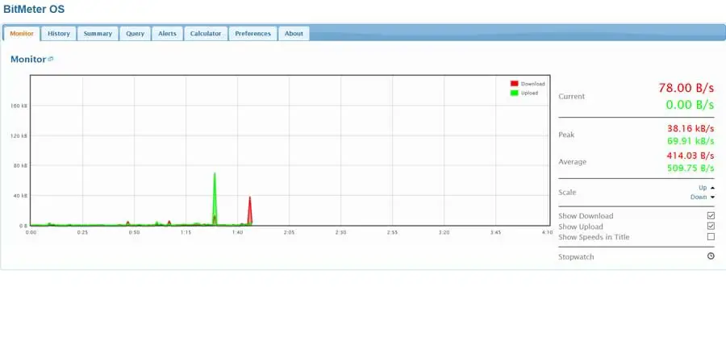
Task: Click the Show Upload label
Action: point(581,227)
